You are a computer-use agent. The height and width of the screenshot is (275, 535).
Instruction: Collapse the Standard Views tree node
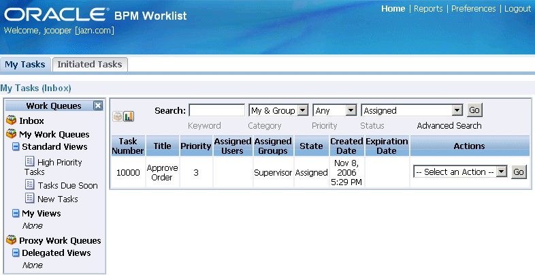pos(16,147)
